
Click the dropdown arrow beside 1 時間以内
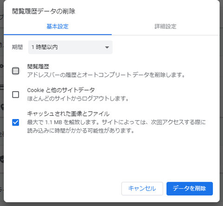point(107,47)
